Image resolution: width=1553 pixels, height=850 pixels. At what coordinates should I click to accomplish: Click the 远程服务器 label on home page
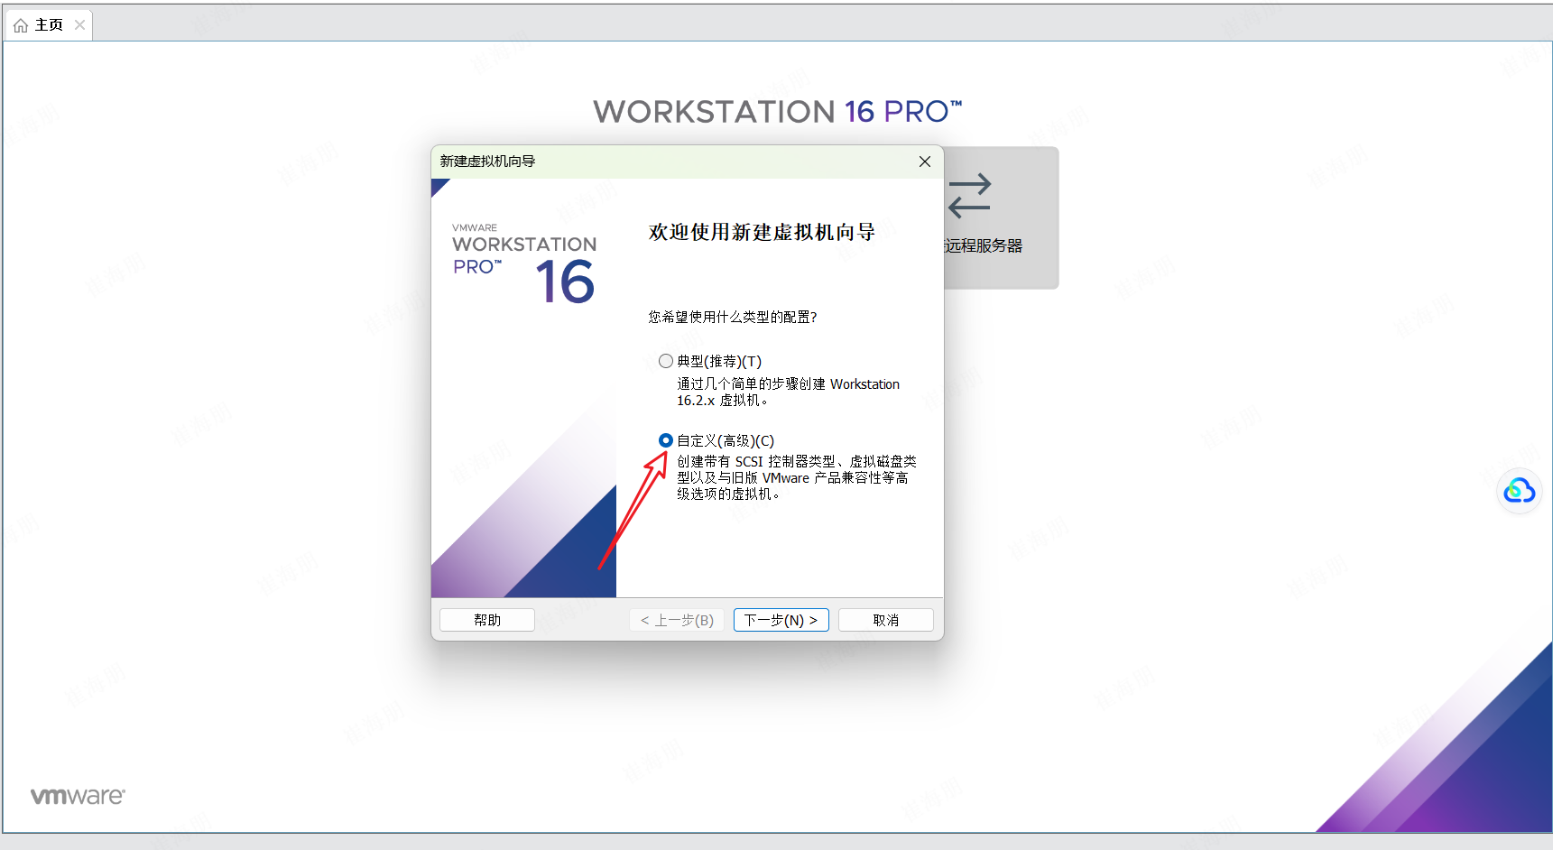pos(984,245)
